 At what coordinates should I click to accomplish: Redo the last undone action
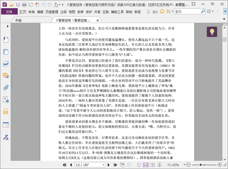[50, 5]
